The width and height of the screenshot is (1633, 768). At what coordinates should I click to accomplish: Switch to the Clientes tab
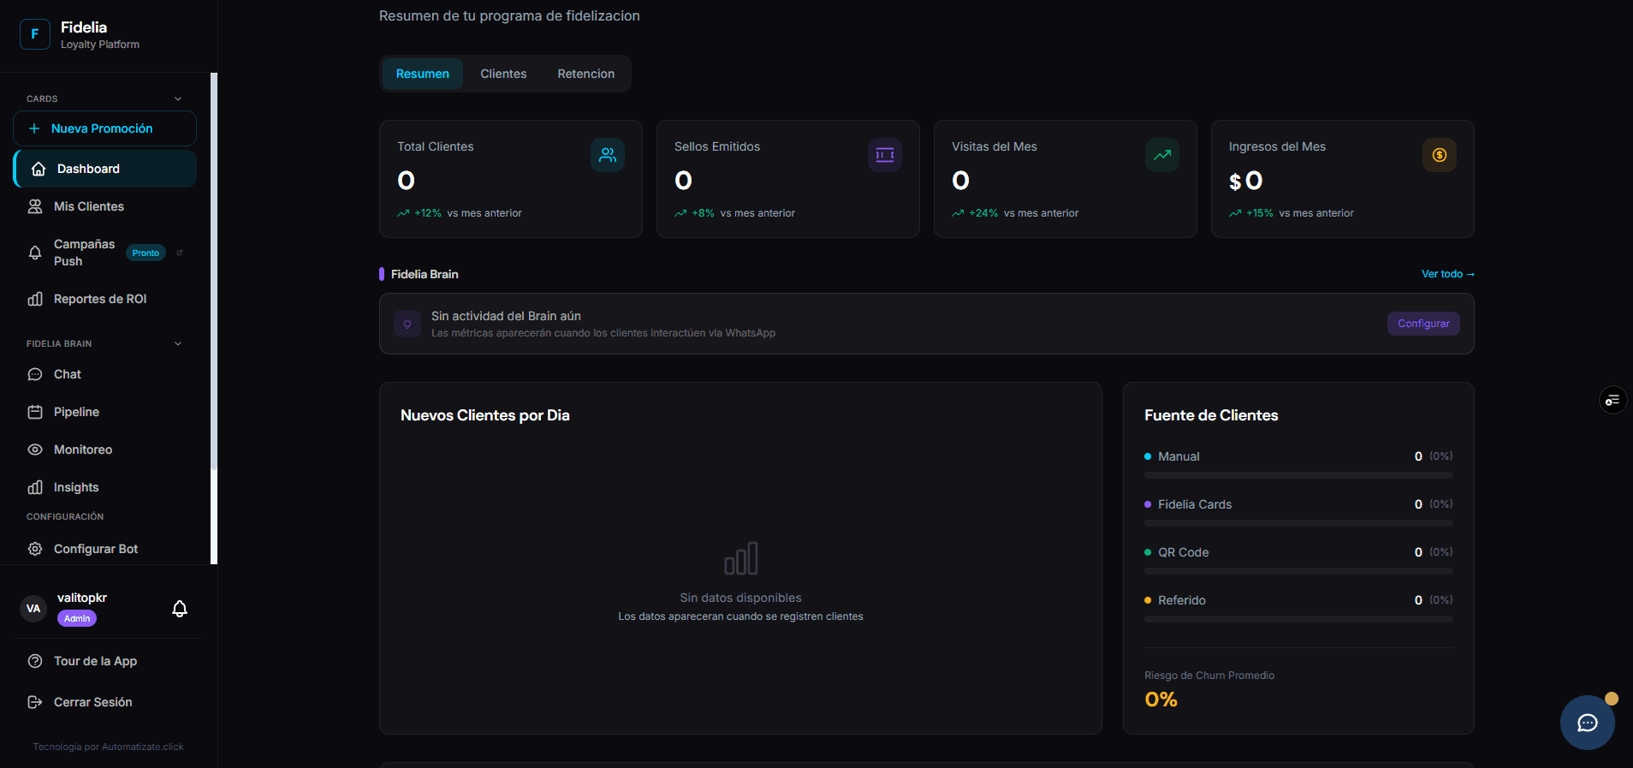point(503,74)
